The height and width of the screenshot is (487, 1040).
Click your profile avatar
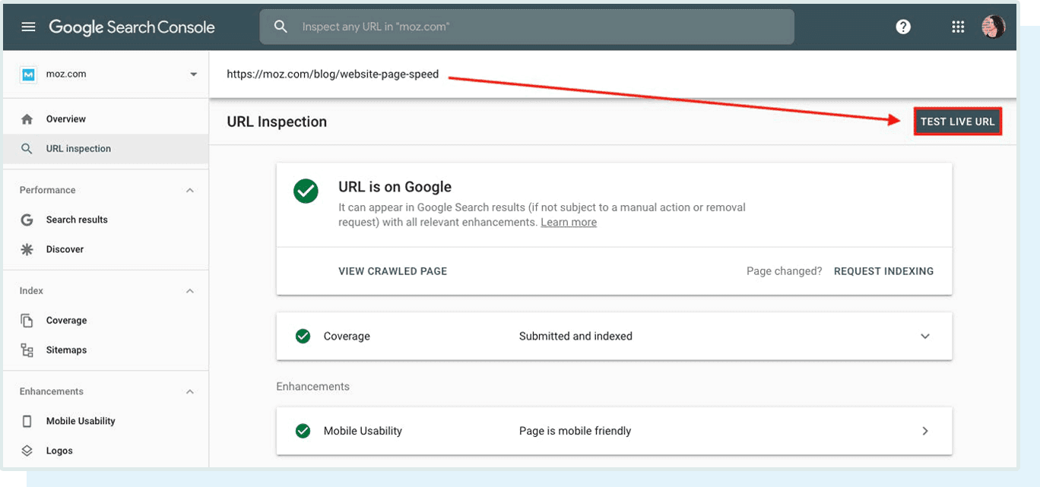[x=994, y=26]
